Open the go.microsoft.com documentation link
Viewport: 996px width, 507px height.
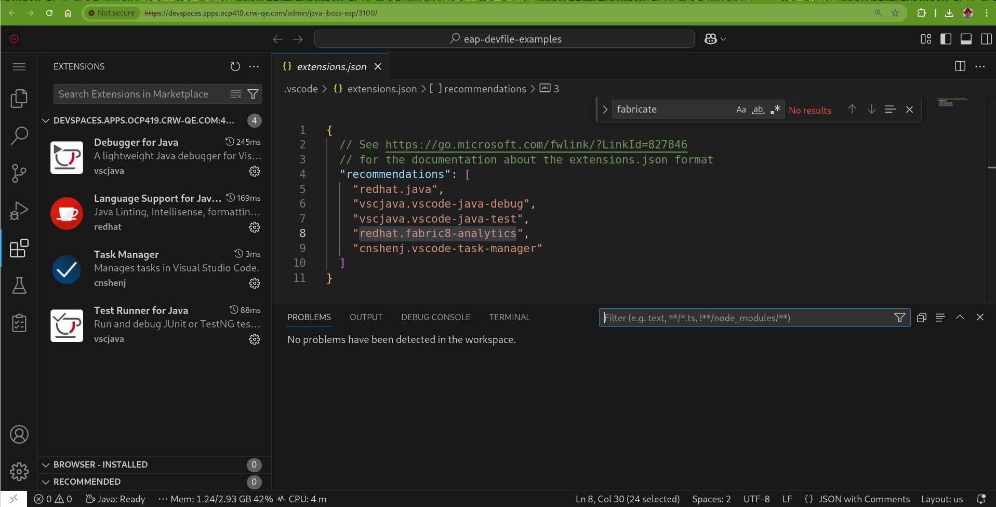[536, 145]
